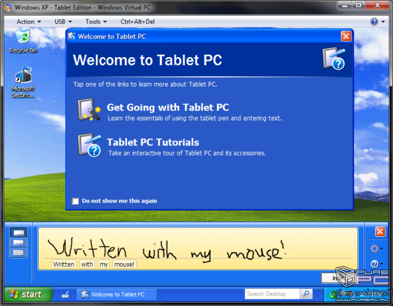Click the Tablet PC Tutorials icon
393x306 pixels.
click(x=89, y=145)
